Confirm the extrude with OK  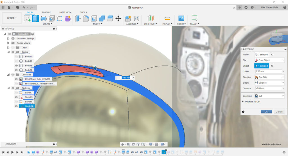(x=266, y=112)
